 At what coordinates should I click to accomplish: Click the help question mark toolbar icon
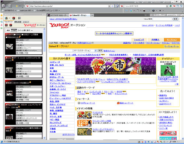click(x=153, y=11)
